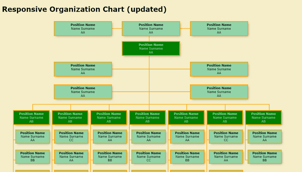This screenshot has width=302, height=172.
Task: Select the third dark green AB box
Action: click(x=109, y=118)
